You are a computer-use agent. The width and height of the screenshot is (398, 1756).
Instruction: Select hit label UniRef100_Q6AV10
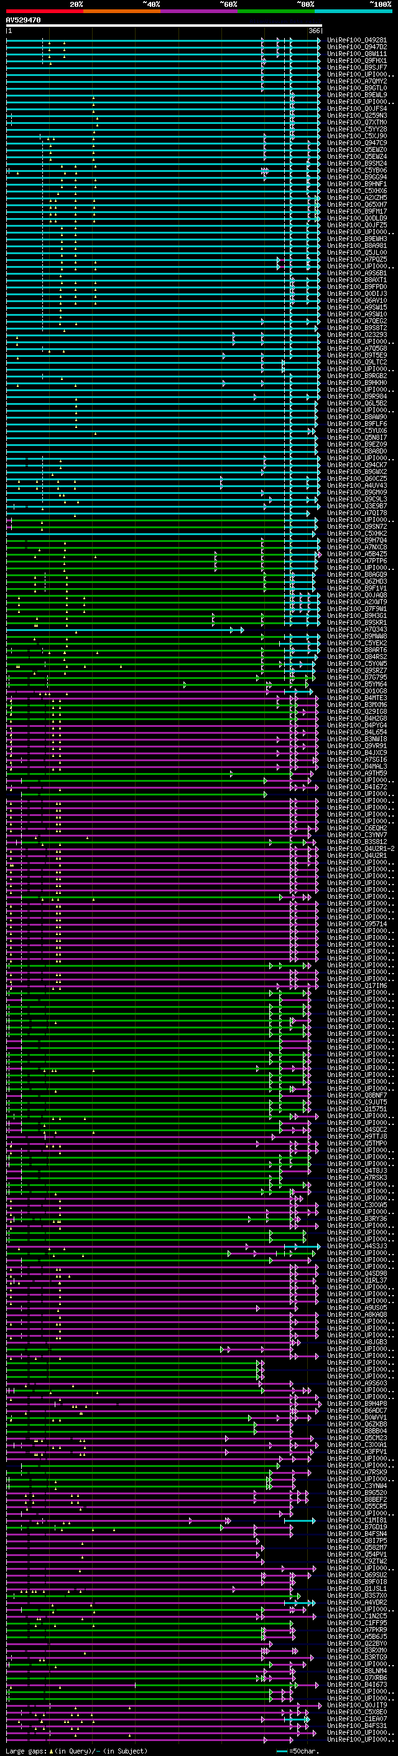[x=356, y=301]
